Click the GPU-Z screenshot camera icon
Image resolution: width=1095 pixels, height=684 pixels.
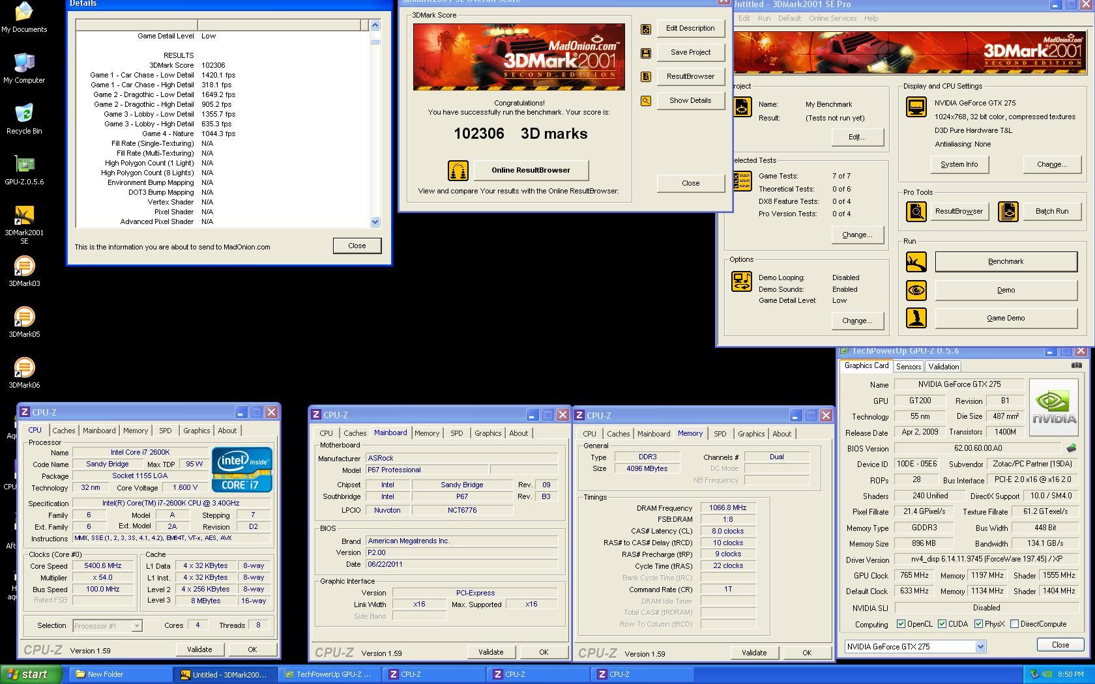1076,365
